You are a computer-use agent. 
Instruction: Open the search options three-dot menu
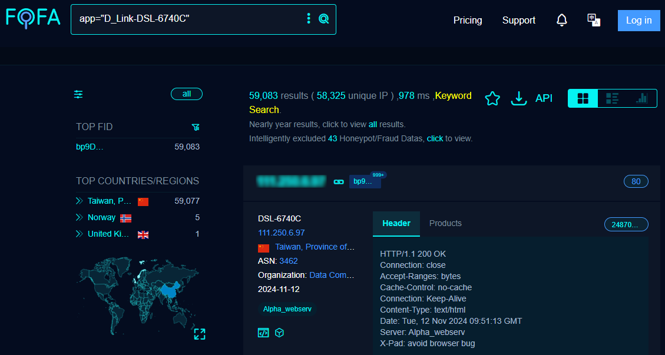pos(309,19)
